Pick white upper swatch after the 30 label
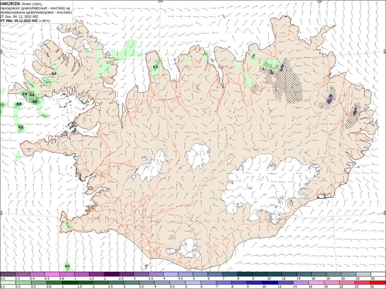386x289 pixels. coord(378,274)
